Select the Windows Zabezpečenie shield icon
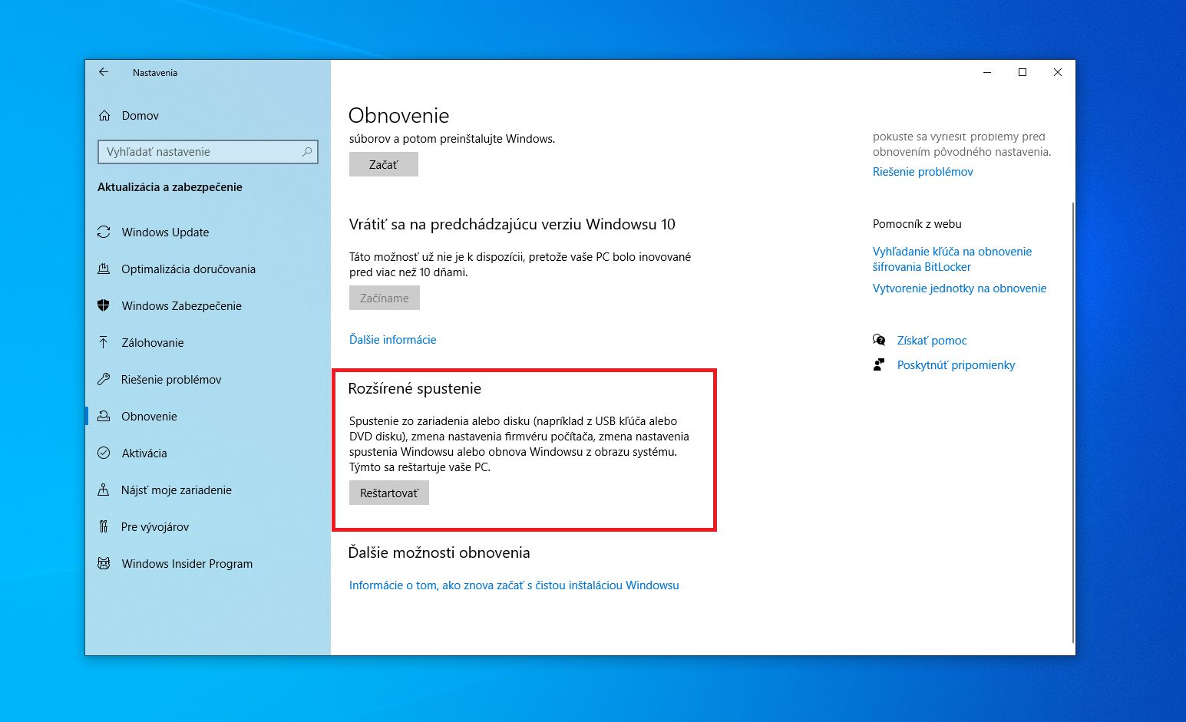This screenshot has width=1186, height=722. click(x=104, y=306)
